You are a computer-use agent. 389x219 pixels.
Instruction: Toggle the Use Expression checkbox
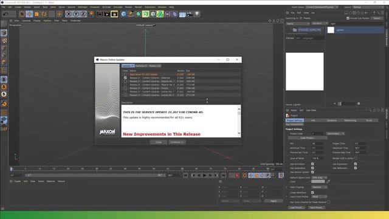click(x=355, y=164)
